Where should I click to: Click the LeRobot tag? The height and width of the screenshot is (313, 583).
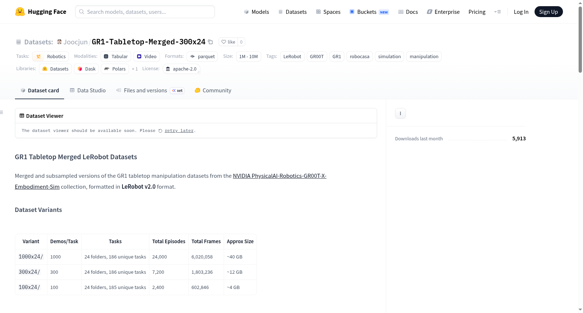(x=292, y=56)
